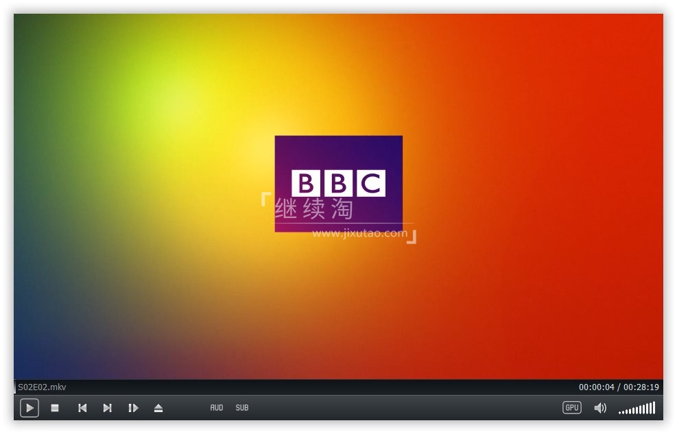The height and width of the screenshot is (434, 677).
Task: Click the seek position marker at bar start
Action: (15, 387)
